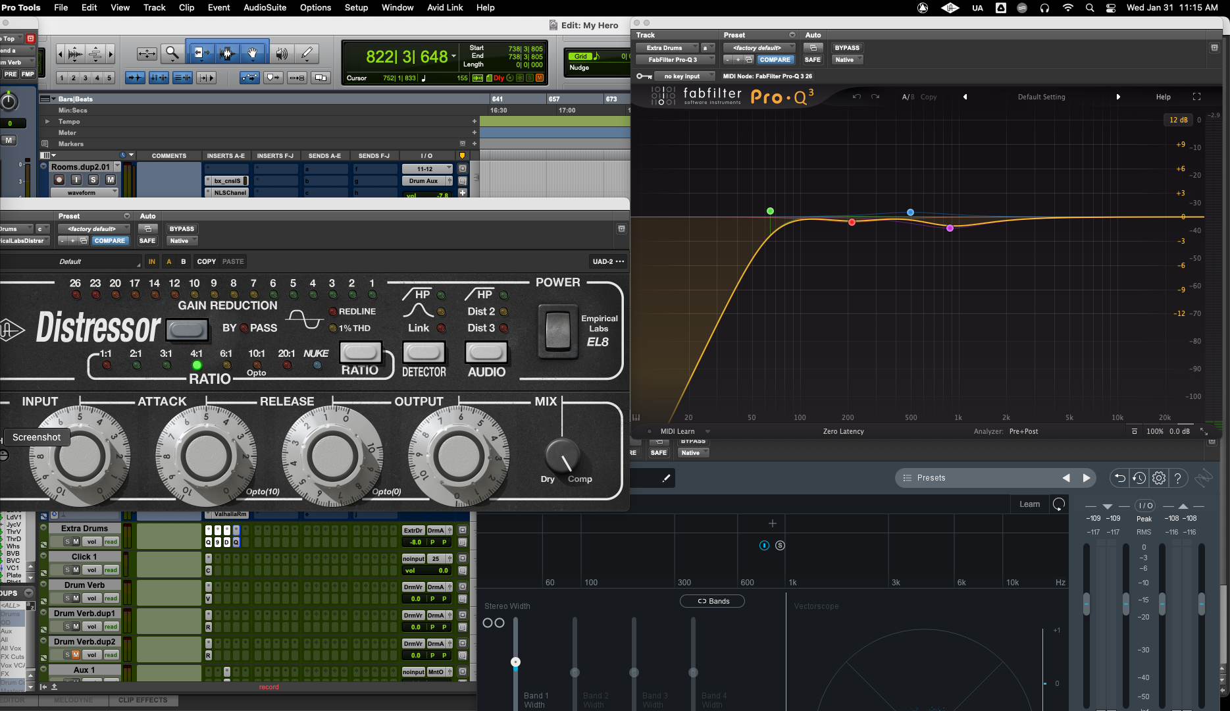This screenshot has height=711, width=1230.
Task: Solo the Extra Drums track
Action: pyautogui.click(x=67, y=542)
